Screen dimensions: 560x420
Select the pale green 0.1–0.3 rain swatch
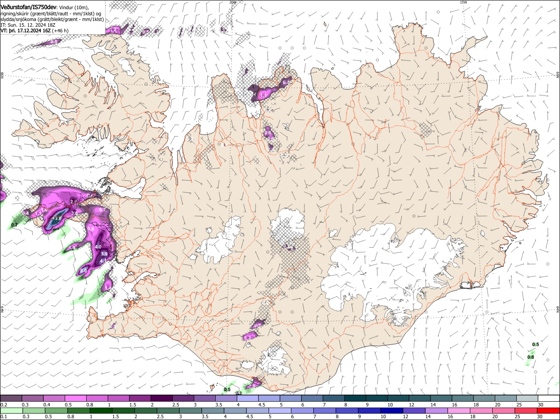[x=11, y=410]
